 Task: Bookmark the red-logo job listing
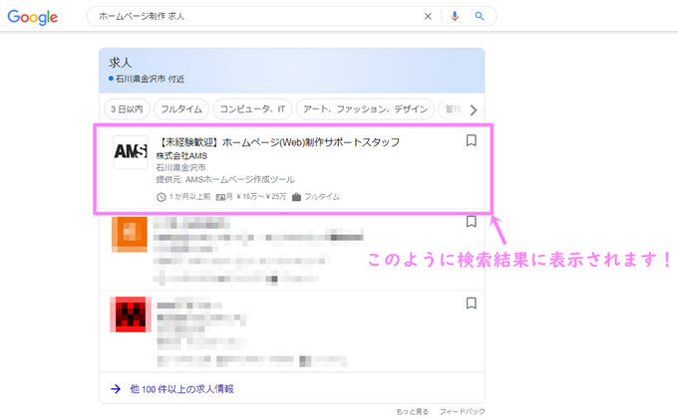(x=472, y=303)
